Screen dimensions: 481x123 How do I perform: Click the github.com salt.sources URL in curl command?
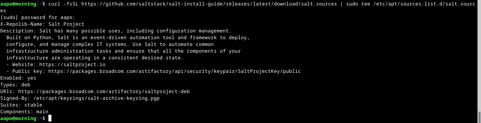pos(209,4)
